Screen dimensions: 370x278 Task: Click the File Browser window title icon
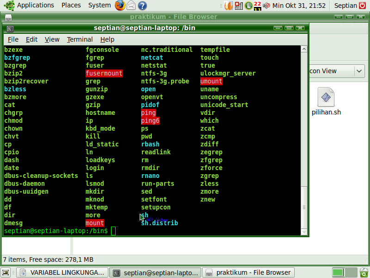click(8, 18)
